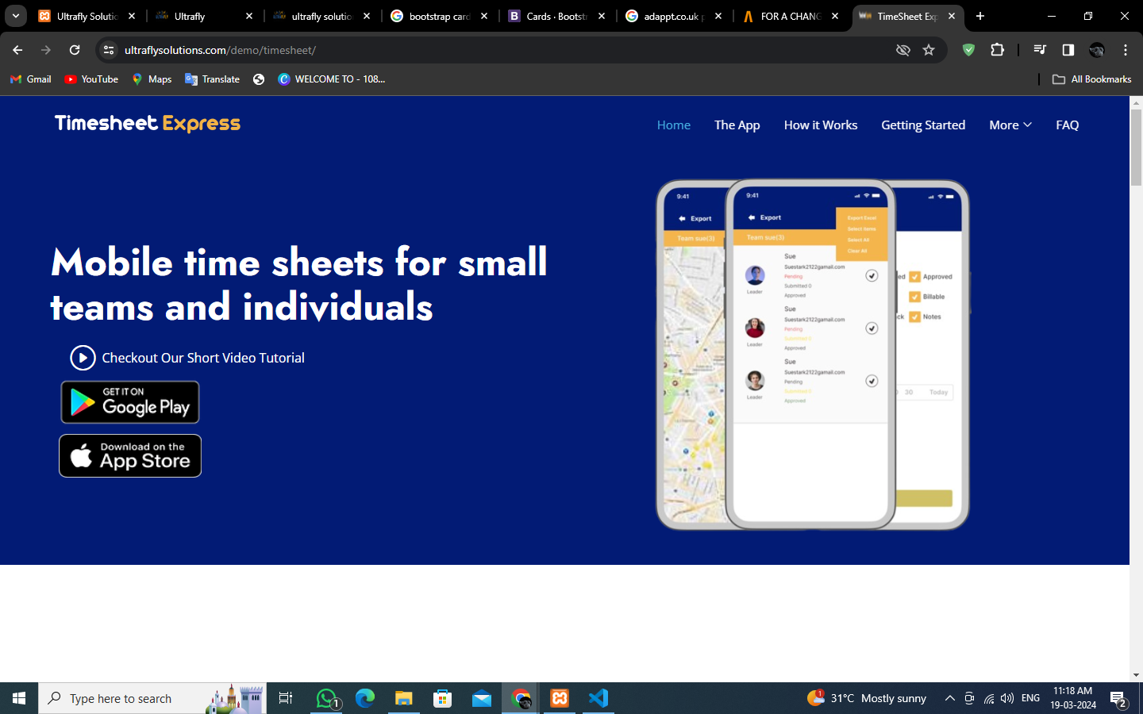Click the Get it on Google Play badge

click(x=130, y=402)
